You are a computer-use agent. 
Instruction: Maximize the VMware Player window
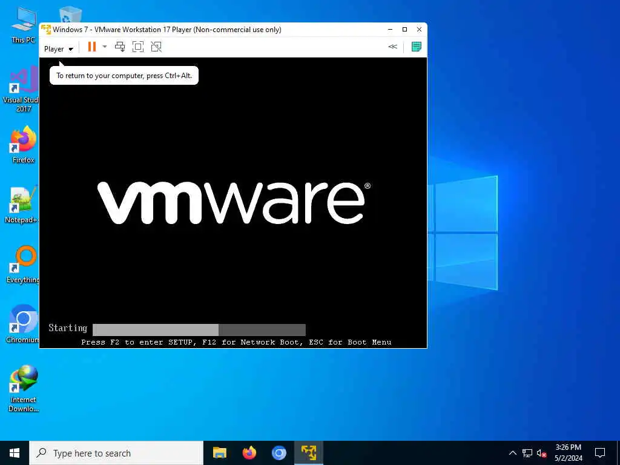(404, 29)
